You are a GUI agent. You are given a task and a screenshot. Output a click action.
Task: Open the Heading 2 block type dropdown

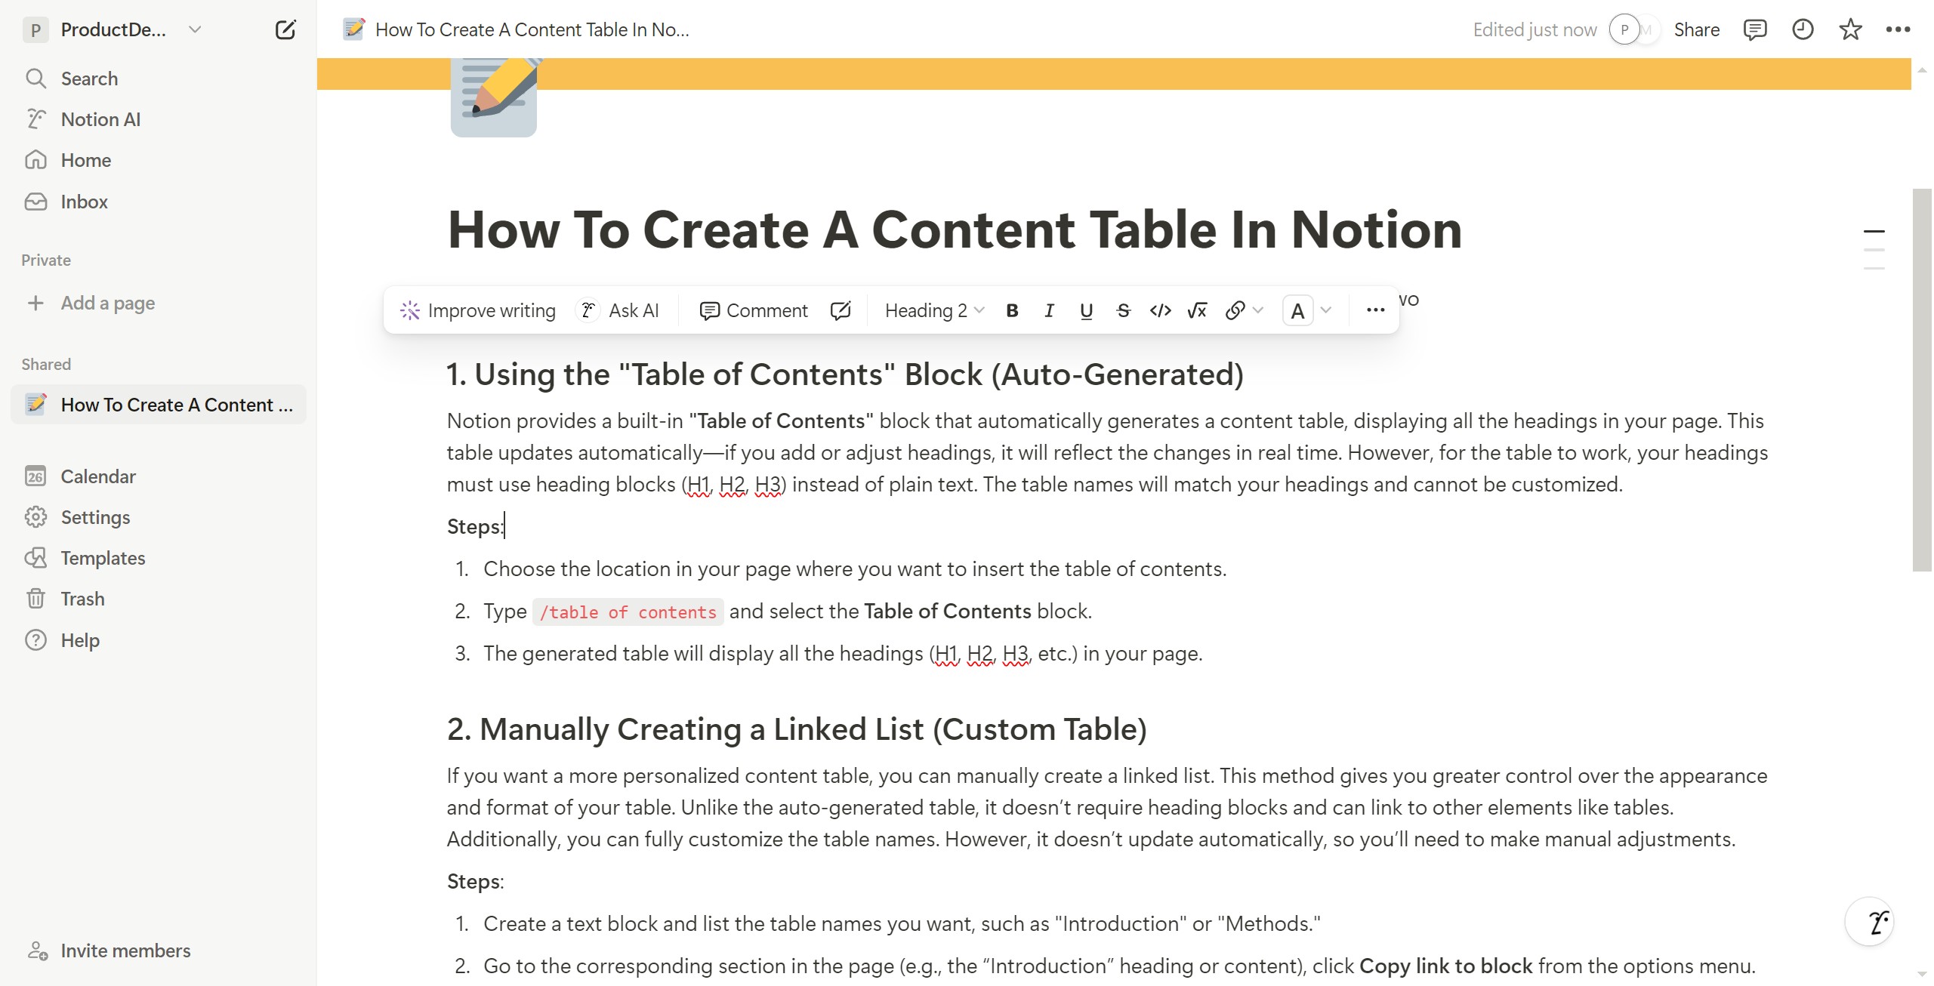pyautogui.click(x=934, y=310)
